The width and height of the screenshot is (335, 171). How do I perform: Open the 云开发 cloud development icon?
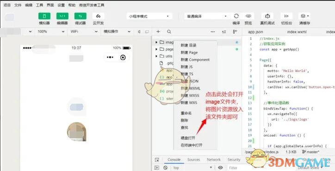click(98, 16)
